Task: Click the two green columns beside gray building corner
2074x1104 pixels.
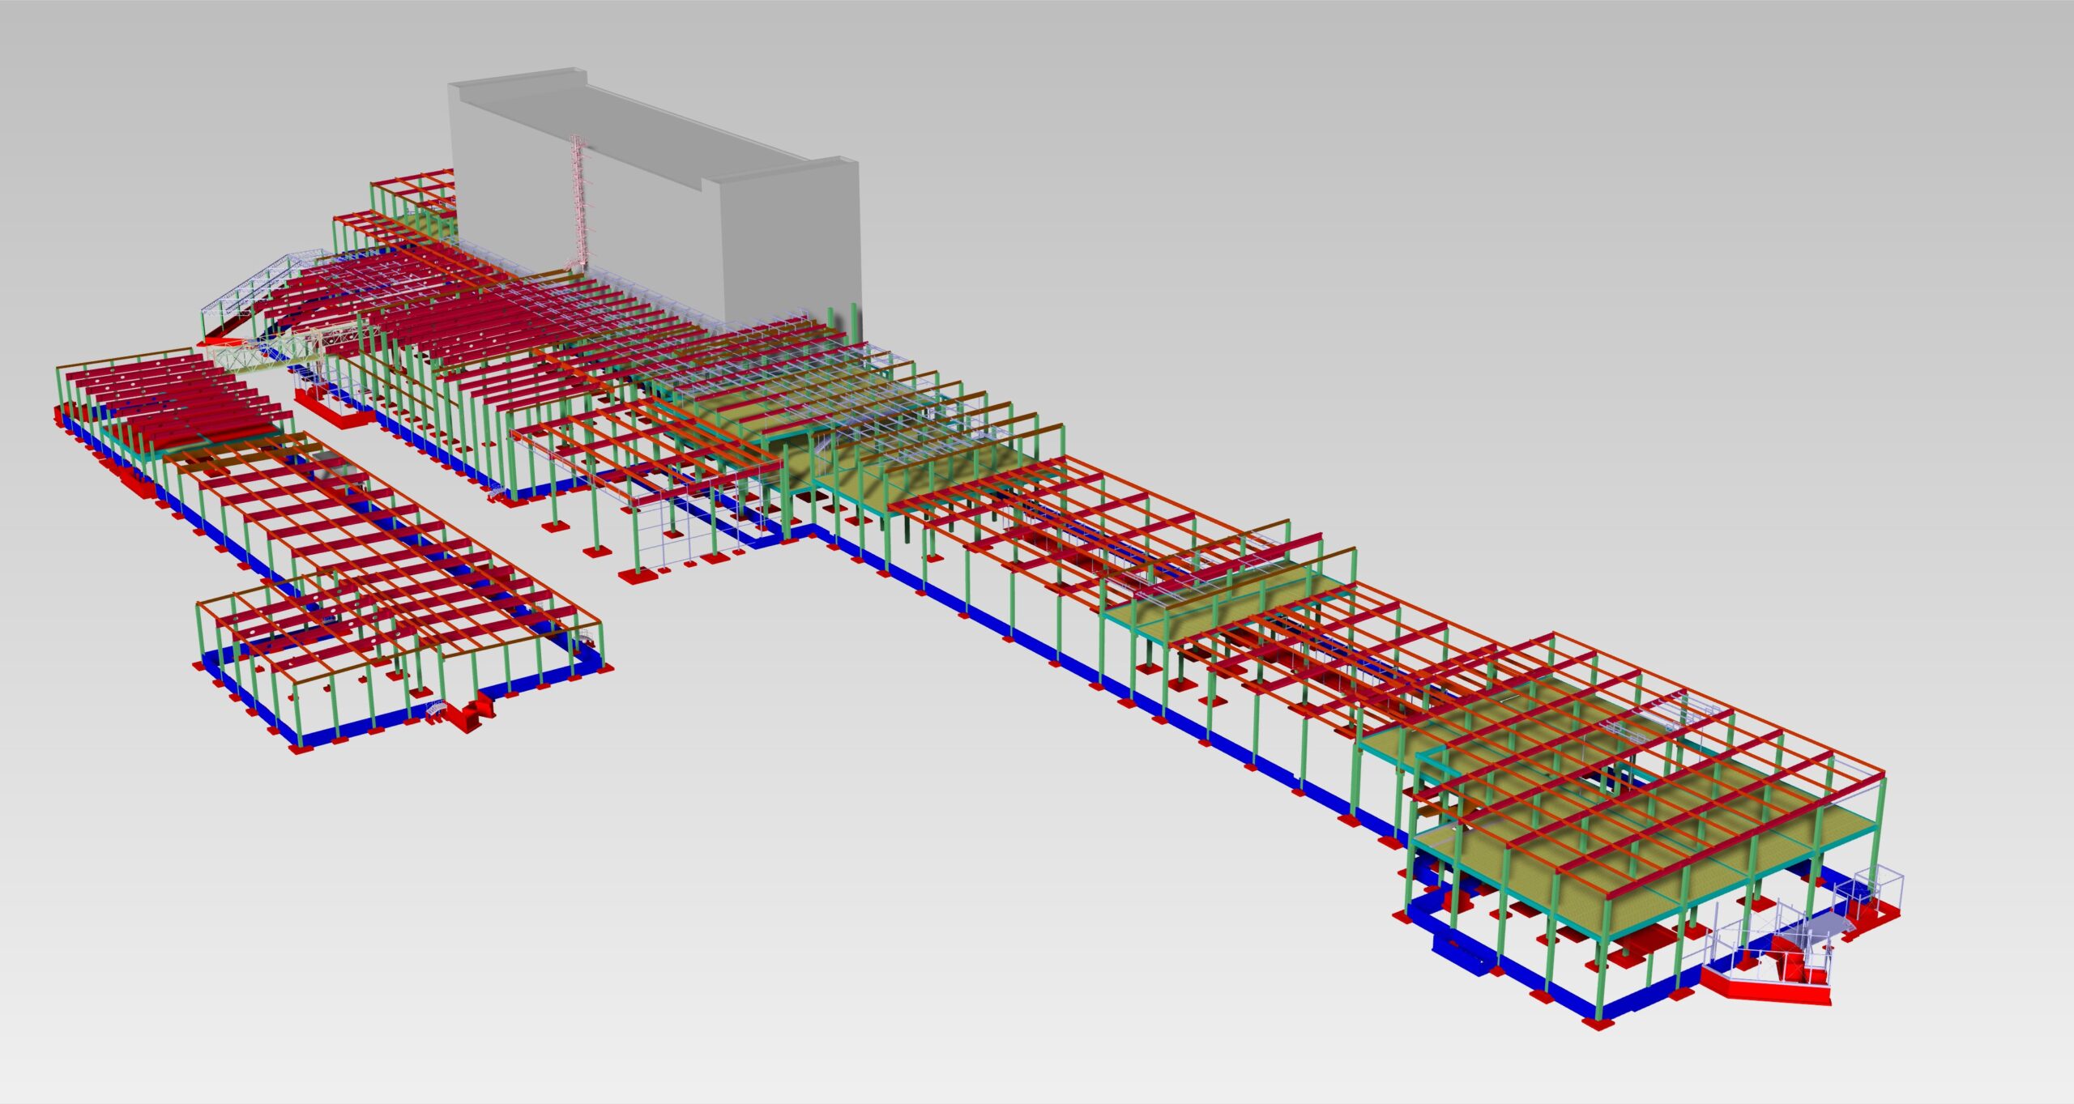Action: (x=843, y=320)
